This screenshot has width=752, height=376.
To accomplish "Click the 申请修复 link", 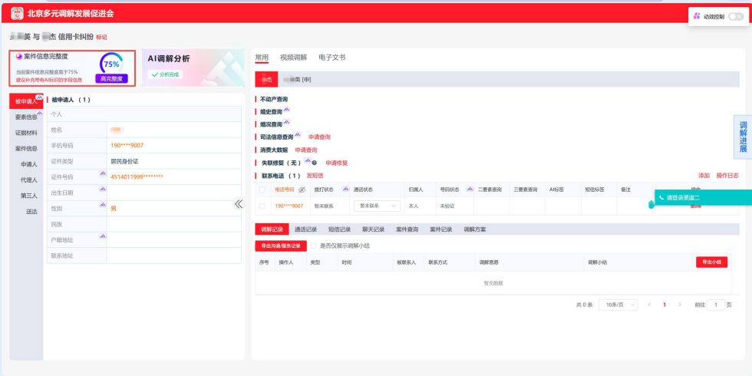I will click(336, 163).
